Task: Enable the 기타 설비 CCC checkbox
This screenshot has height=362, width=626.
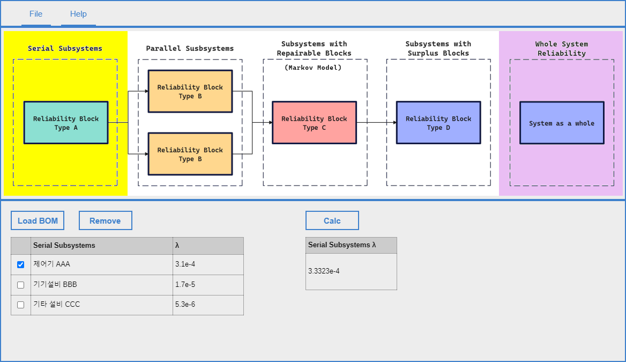Action: pyautogui.click(x=21, y=305)
